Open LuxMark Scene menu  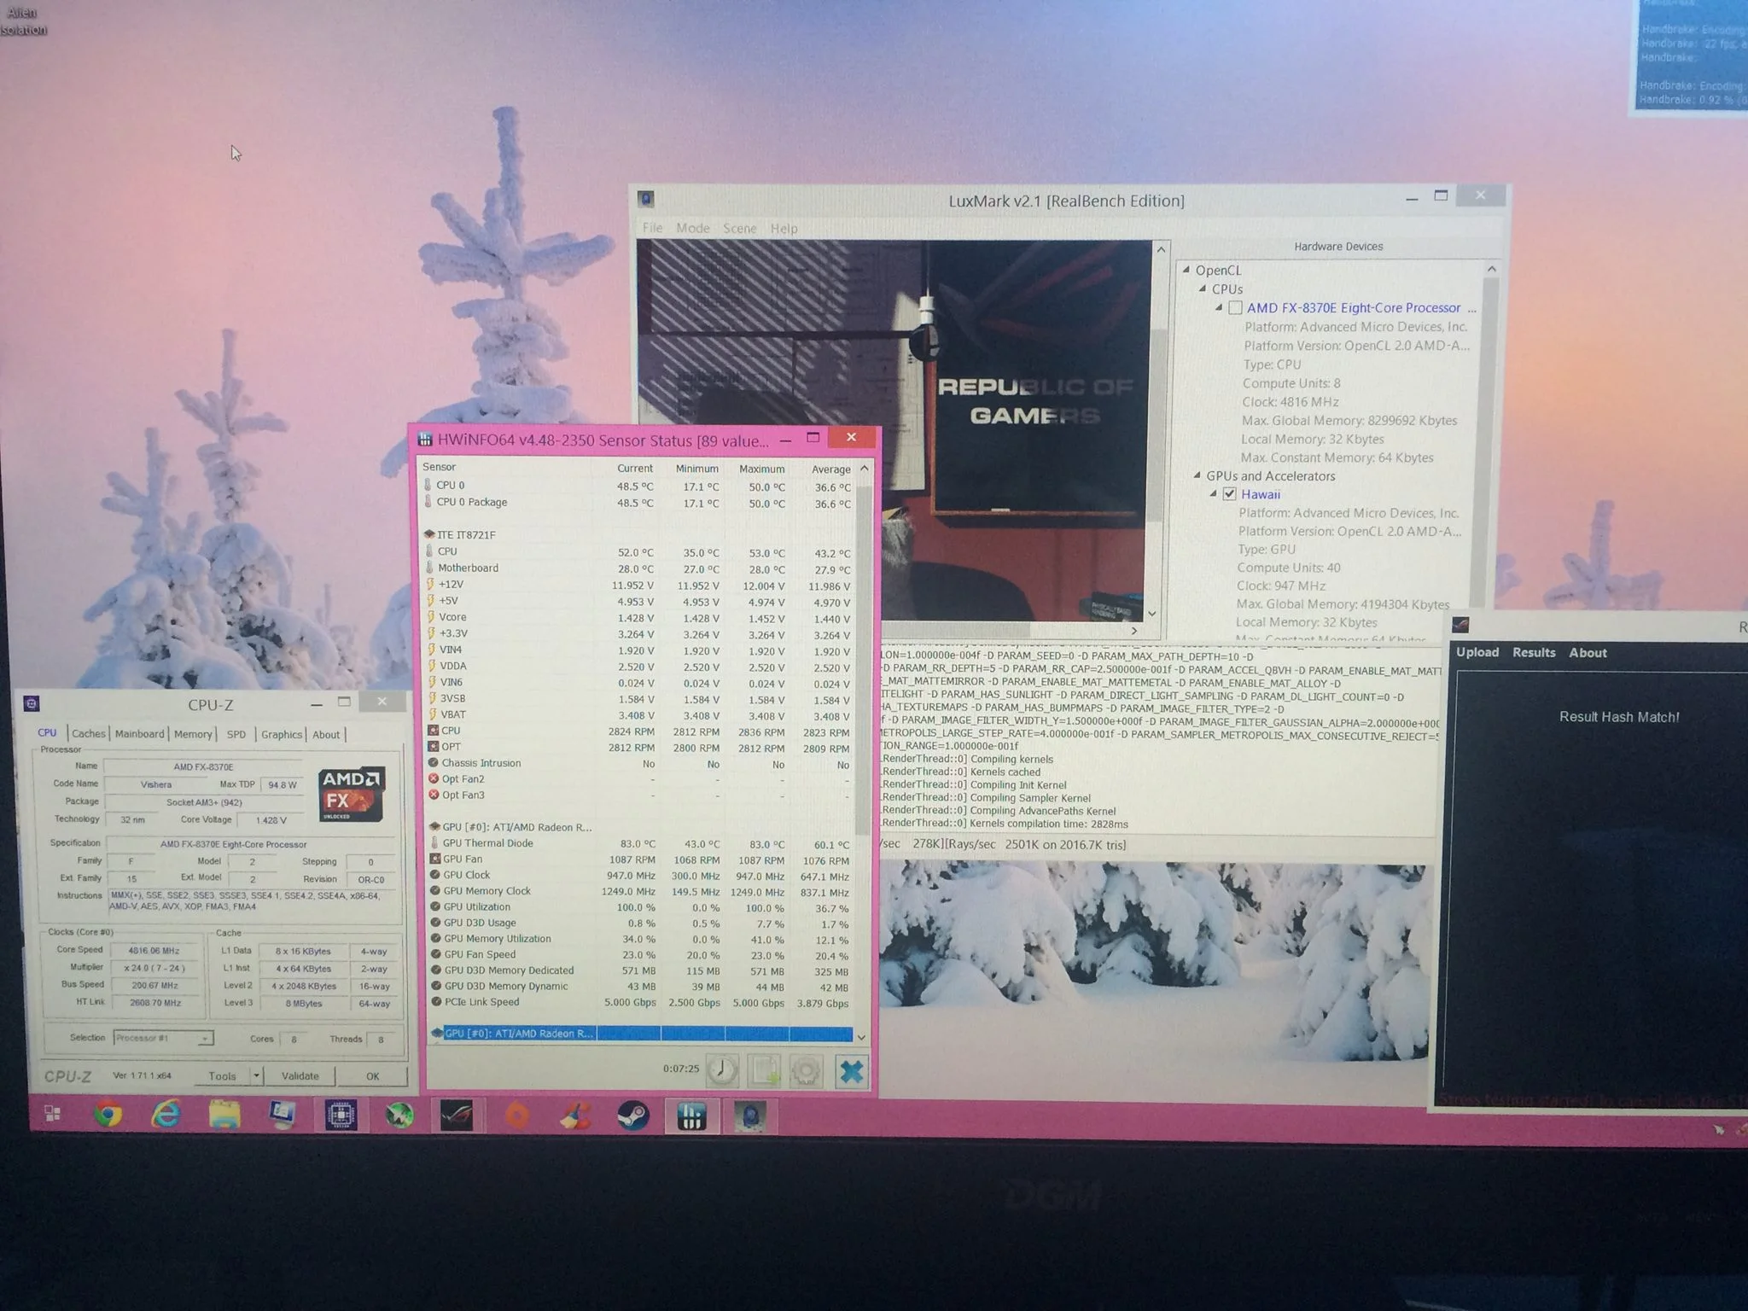740,228
